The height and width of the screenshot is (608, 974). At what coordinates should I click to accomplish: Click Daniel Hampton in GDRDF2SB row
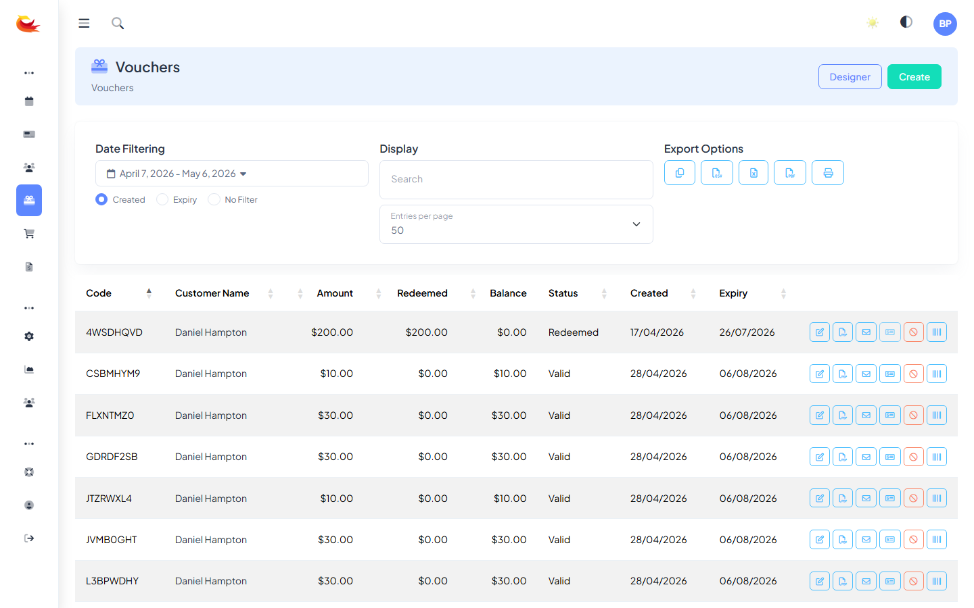(211, 457)
